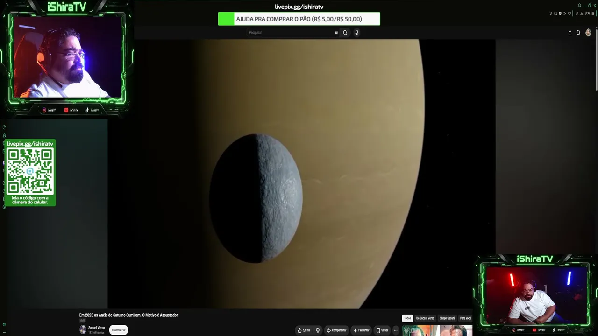Click the livepix QR code overlay
This screenshot has height=336, width=598.
[30, 172]
